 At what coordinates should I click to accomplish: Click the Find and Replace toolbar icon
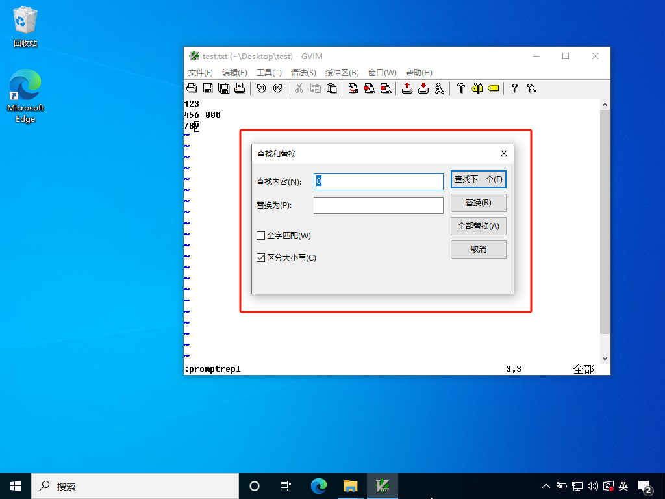pos(353,88)
